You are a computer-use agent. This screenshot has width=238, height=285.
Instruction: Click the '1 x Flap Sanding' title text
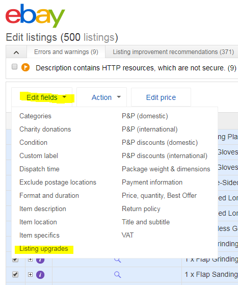coord(211,274)
